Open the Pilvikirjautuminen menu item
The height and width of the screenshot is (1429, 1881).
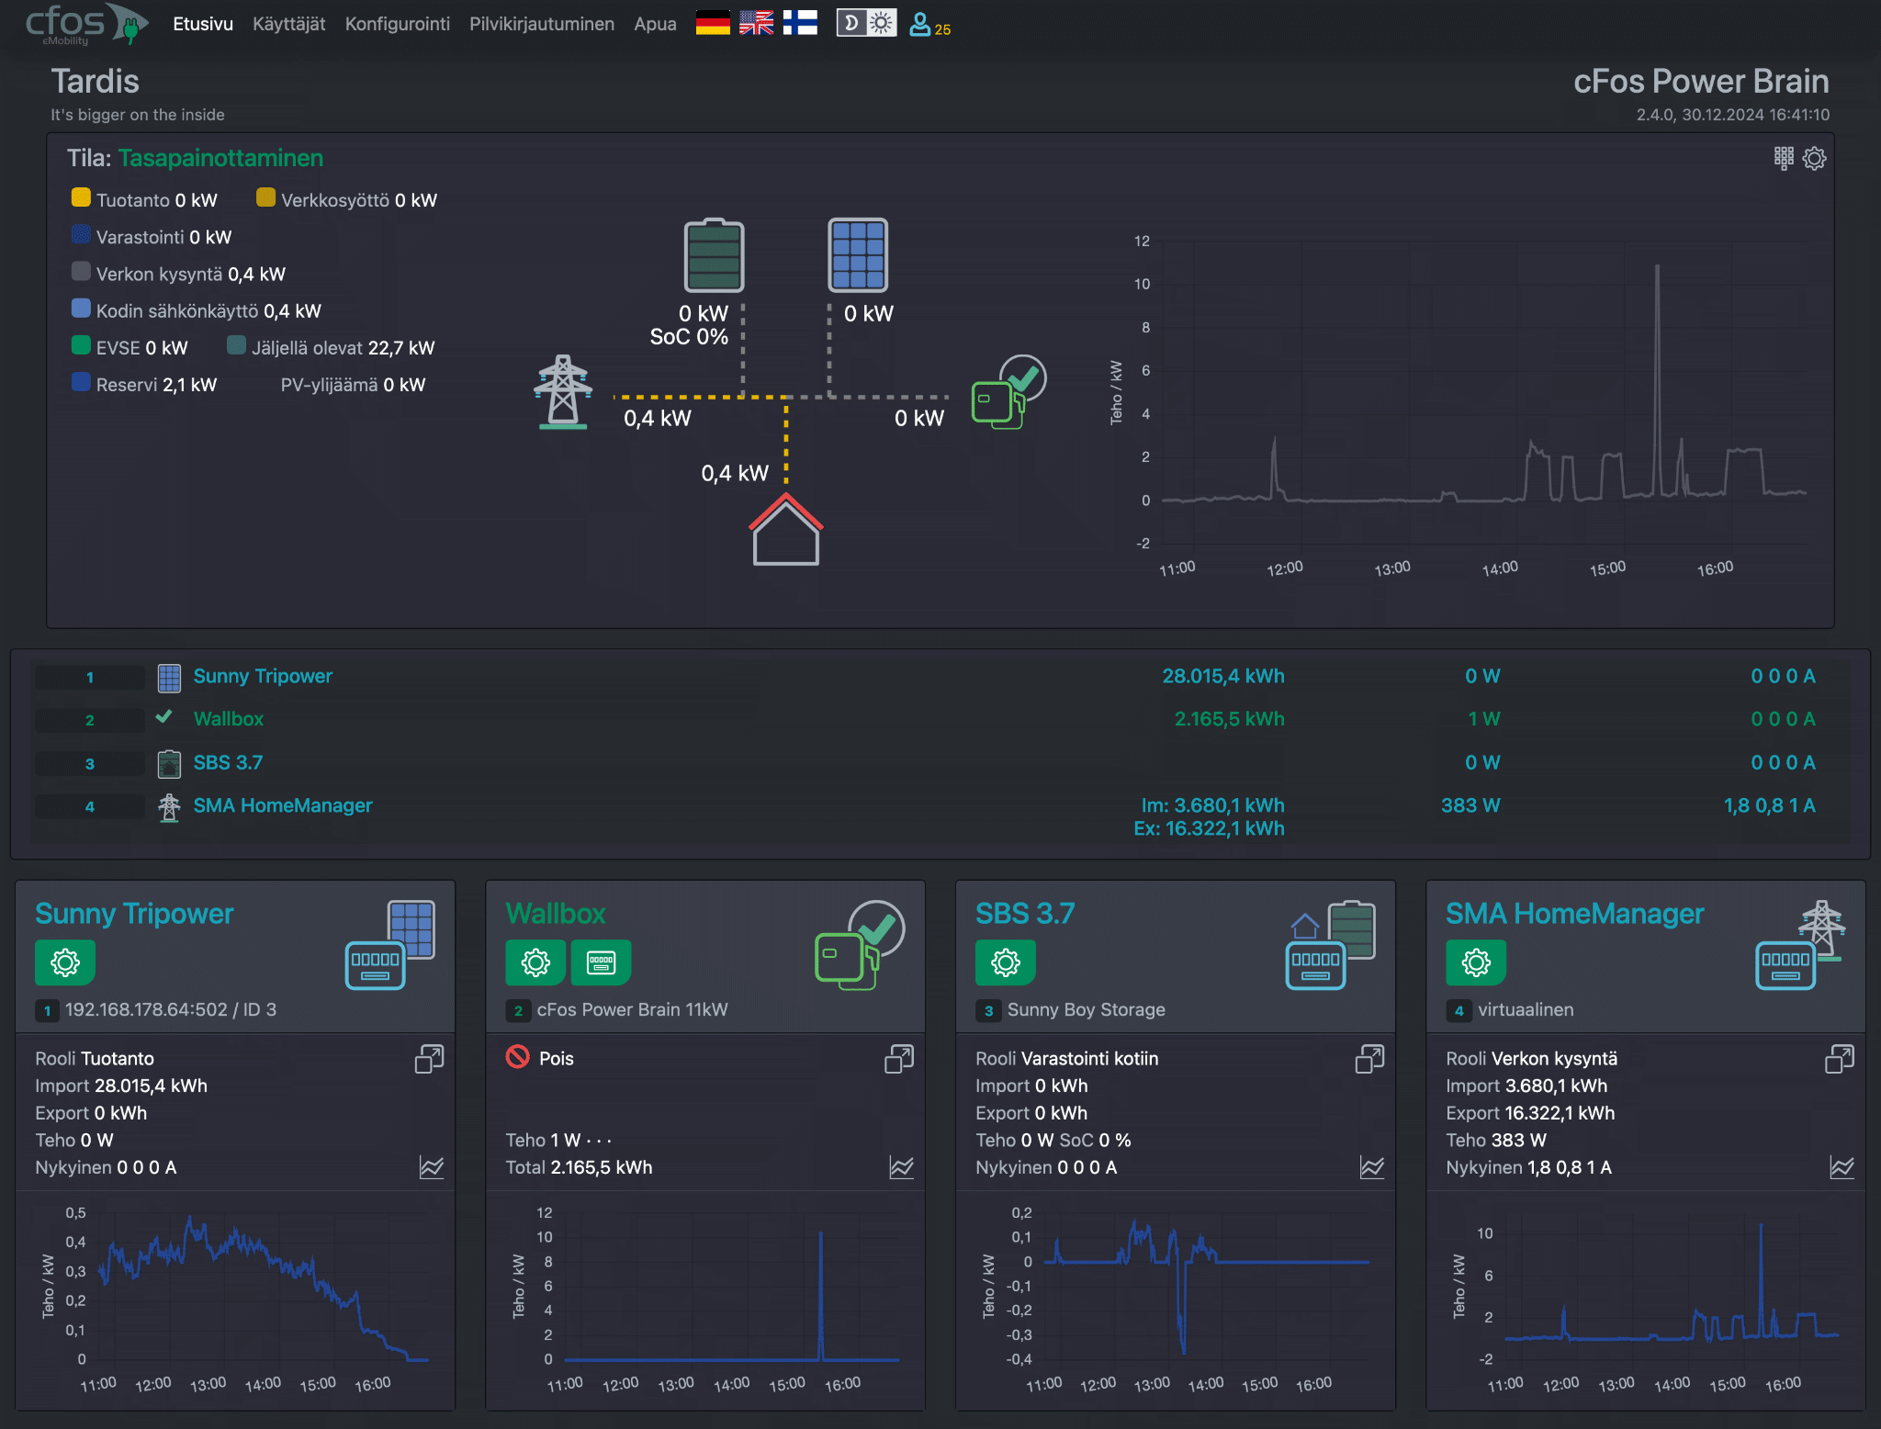pos(541,24)
